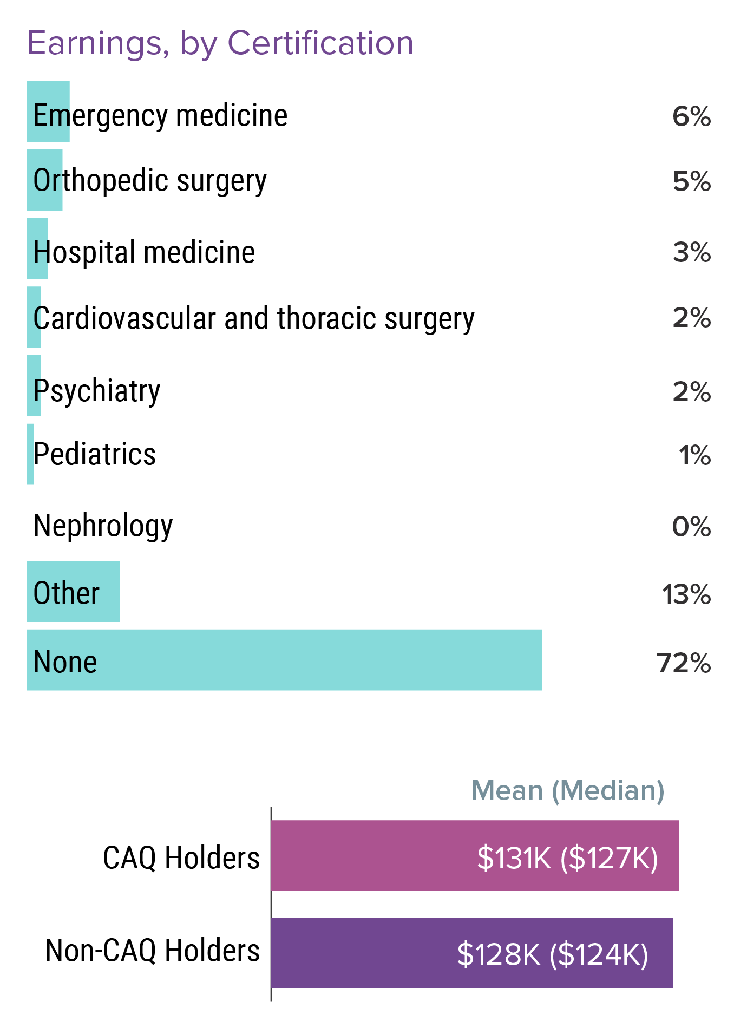
Task: Select the Pediatrics label
Action: point(95,454)
